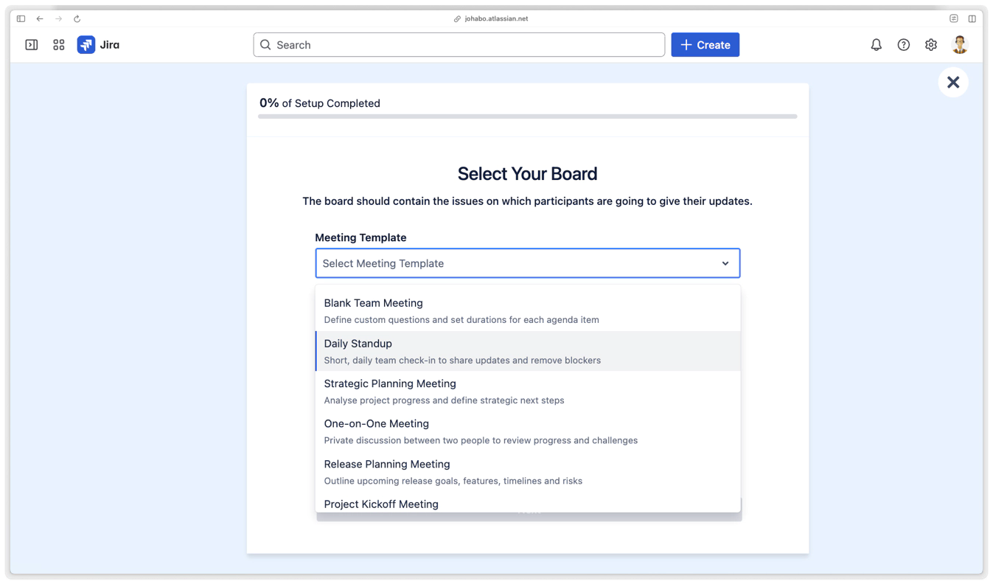Image resolution: width=993 pixels, height=584 pixels.
Task: Collapse the Meeting Template dropdown chevron
Action: pos(725,263)
